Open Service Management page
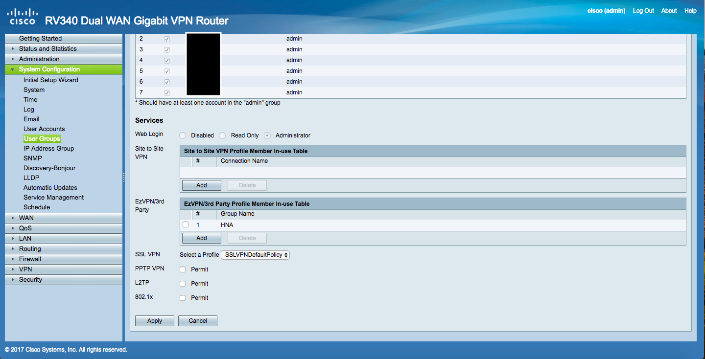This screenshot has width=705, height=359. coord(54,198)
